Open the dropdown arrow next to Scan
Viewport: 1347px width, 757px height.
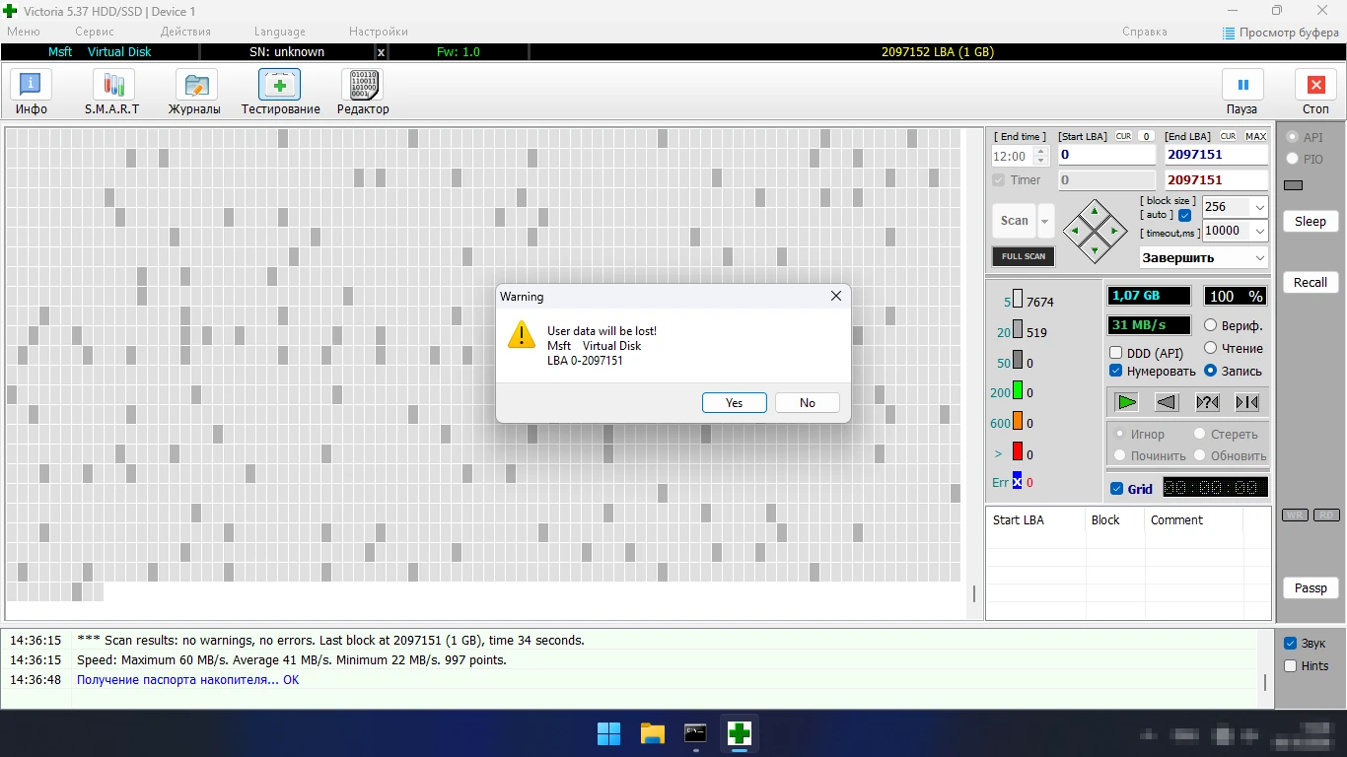click(1045, 221)
